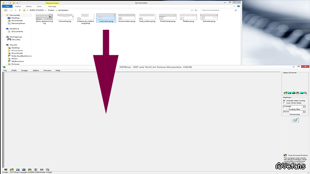Screen dimensions: 310x174
Task: Open the Triangle scaling filter dropdown
Action: coord(304,107)
